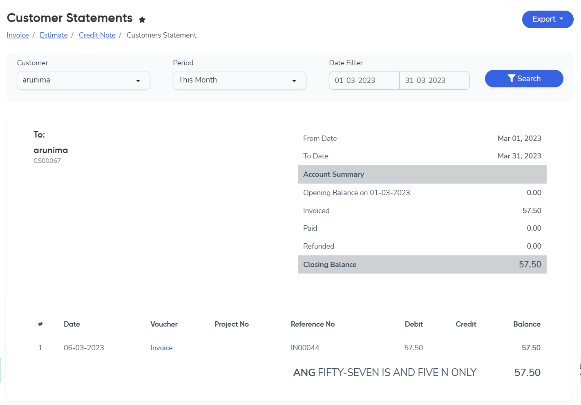Expand the Customer dropdown showing arunima

coord(83,80)
